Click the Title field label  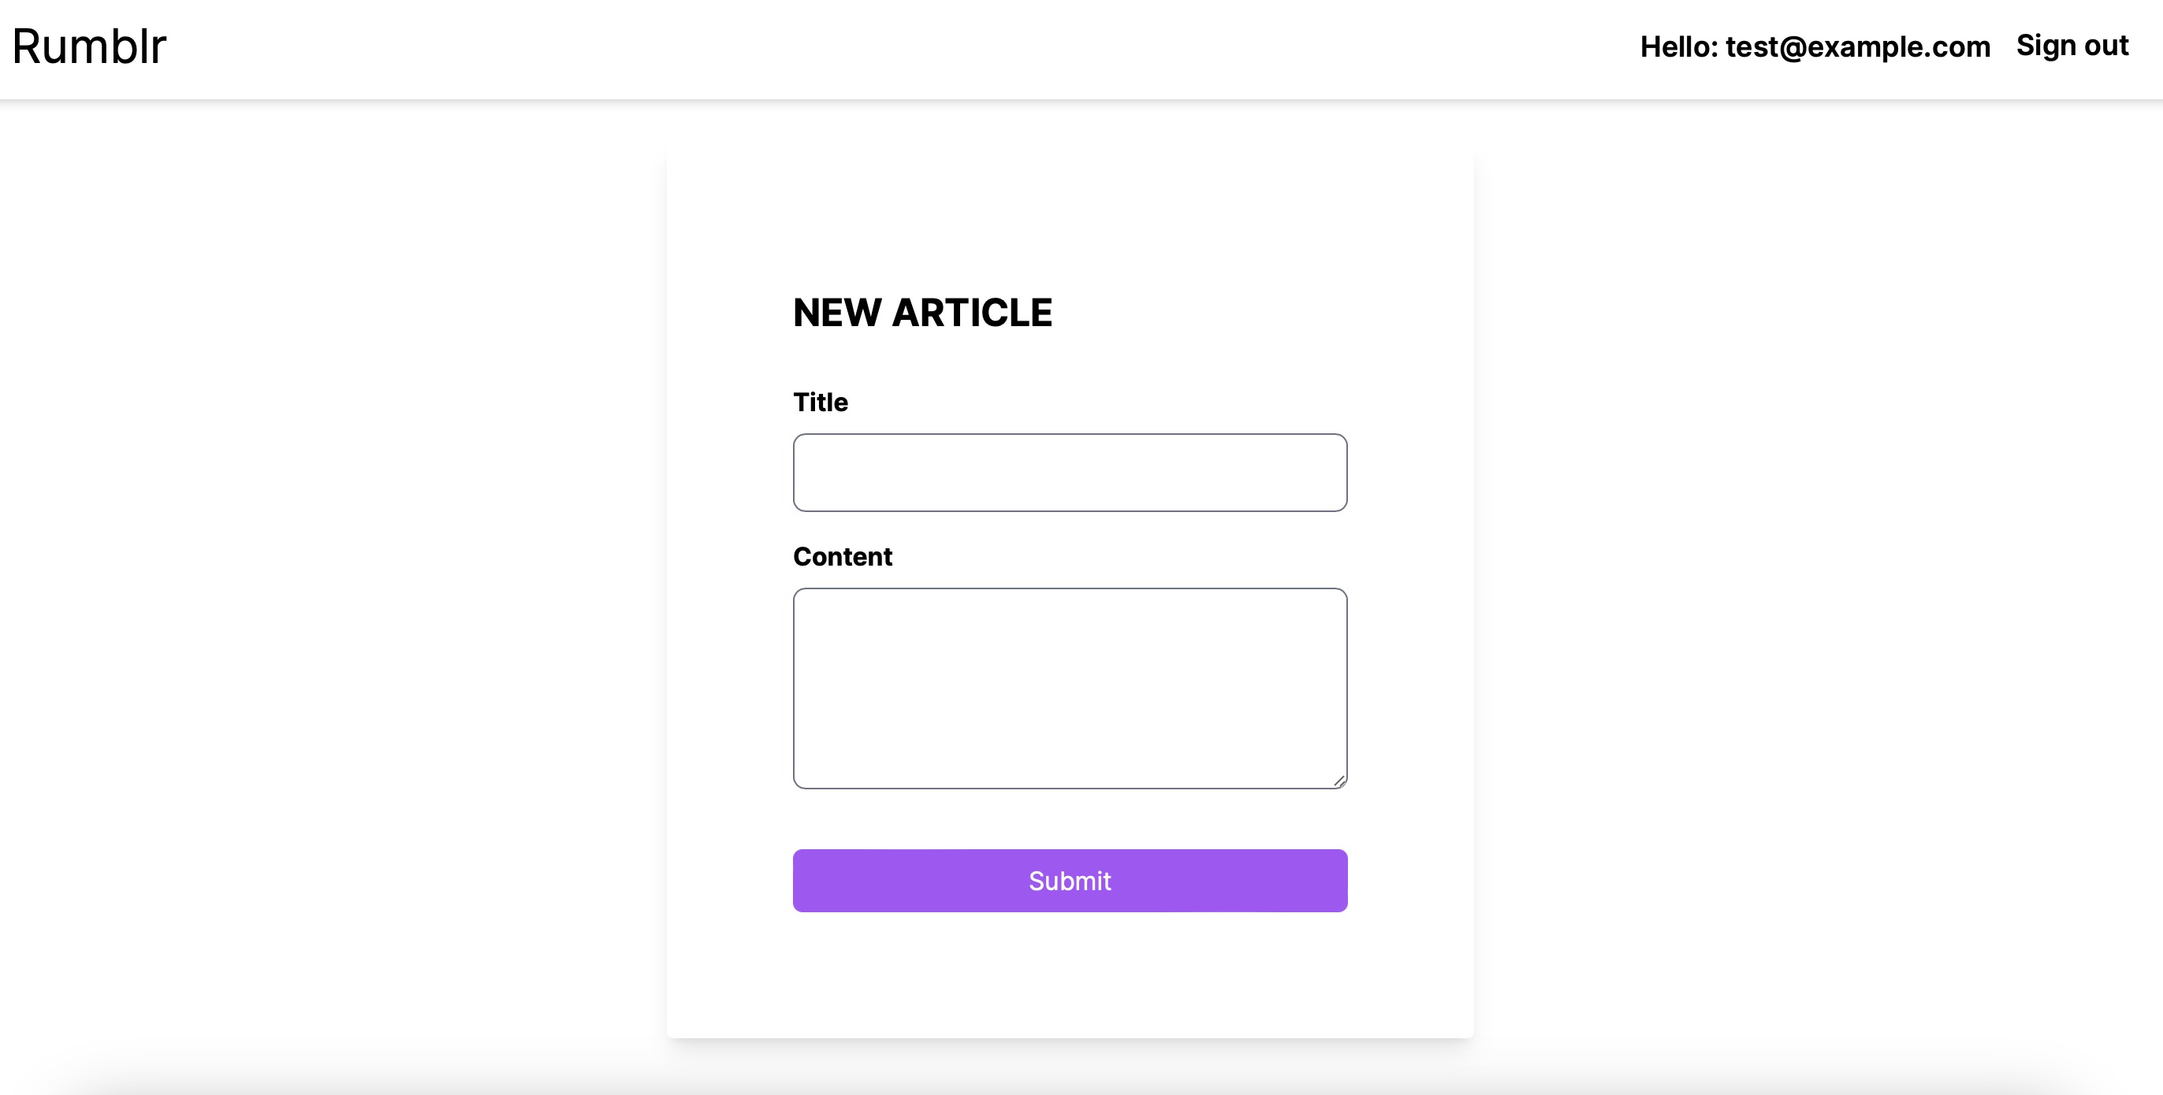[821, 403]
